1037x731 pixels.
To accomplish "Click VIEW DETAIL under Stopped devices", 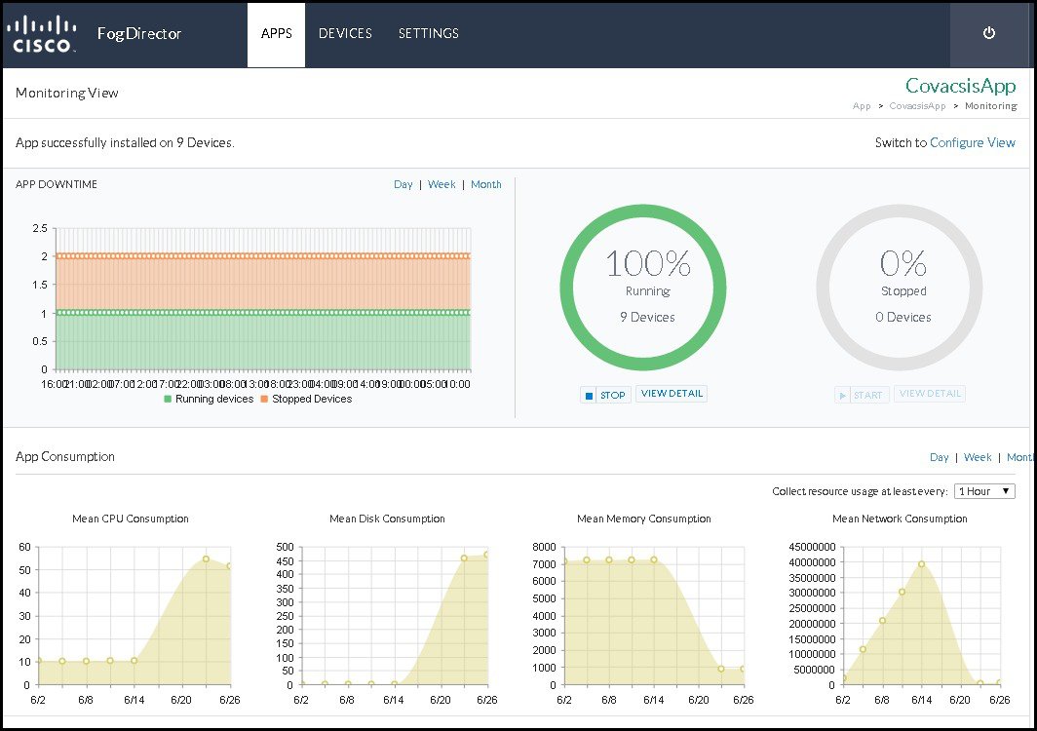I will pyautogui.click(x=930, y=394).
